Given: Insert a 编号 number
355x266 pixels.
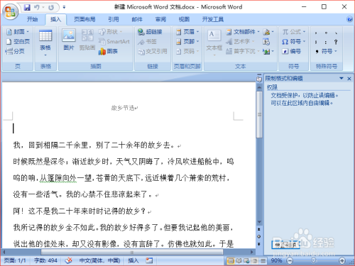Looking at the screenshot, I should pos(291,51).
